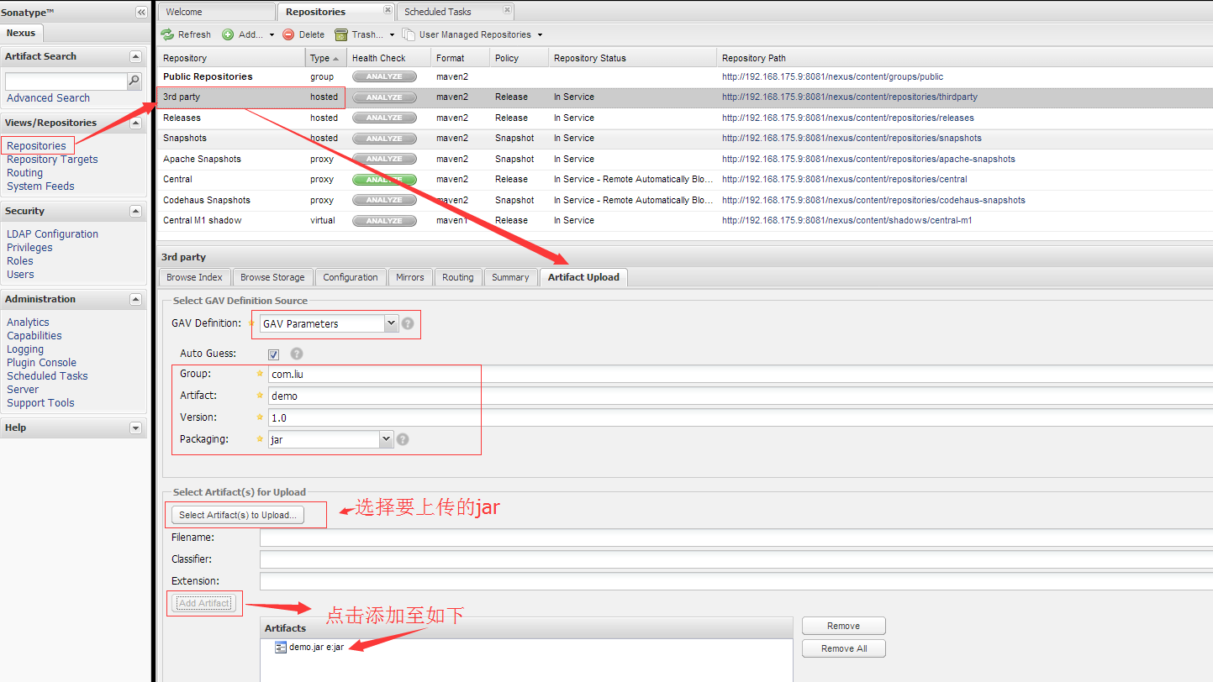Open System Feeds link
This screenshot has height=682, width=1213.
40,186
